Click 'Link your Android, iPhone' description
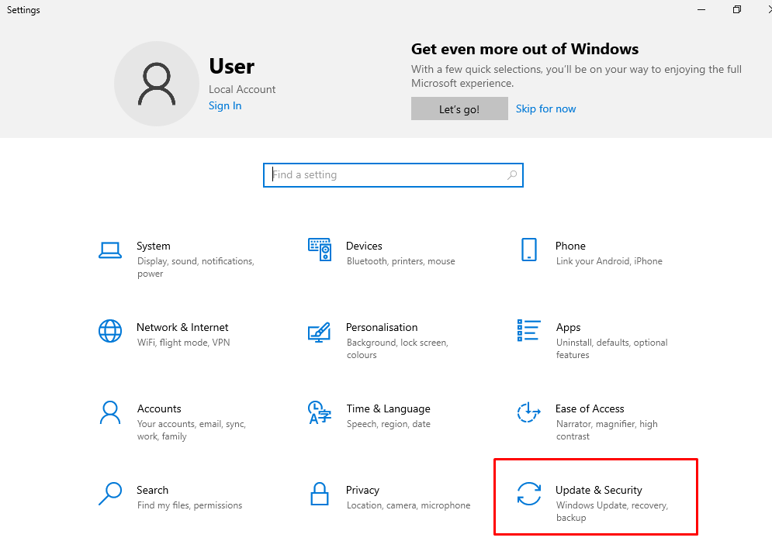 pyautogui.click(x=609, y=261)
